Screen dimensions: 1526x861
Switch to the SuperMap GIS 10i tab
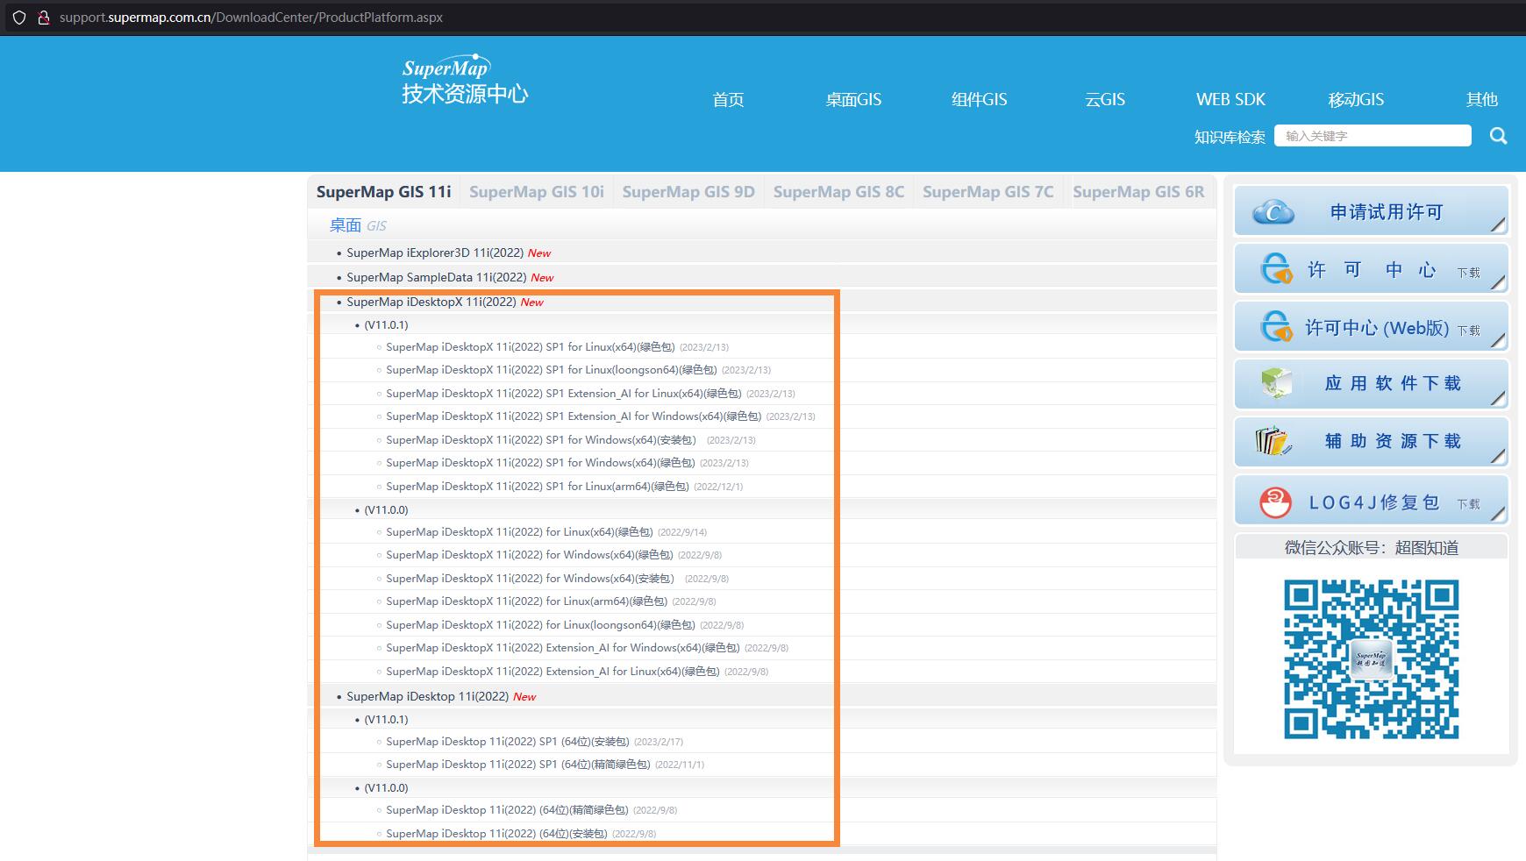click(x=537, y=192)
